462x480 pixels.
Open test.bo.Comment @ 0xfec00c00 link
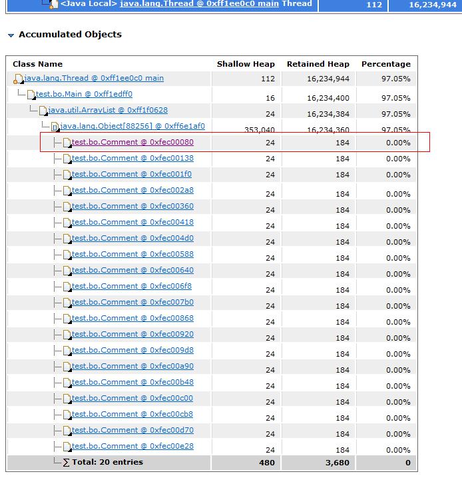tap(132, 398)
